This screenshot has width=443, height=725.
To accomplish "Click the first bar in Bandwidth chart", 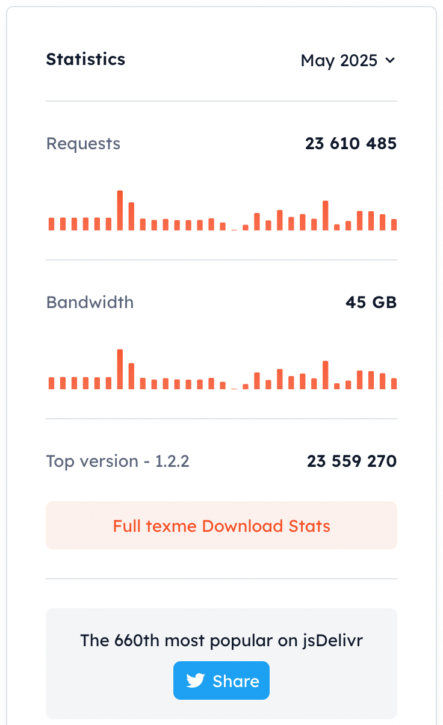I will (52, 383).
